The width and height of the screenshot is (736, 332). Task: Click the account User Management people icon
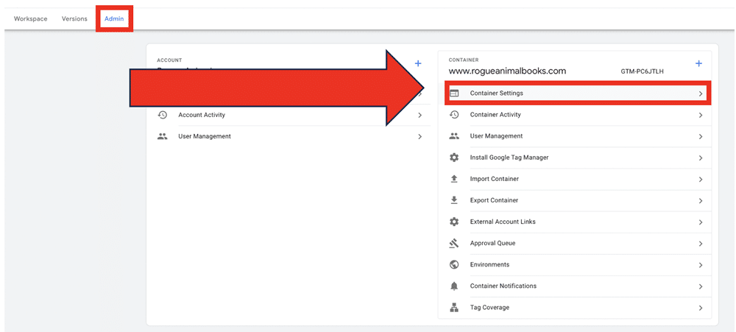pyautogui.click(x=163, y=137)
